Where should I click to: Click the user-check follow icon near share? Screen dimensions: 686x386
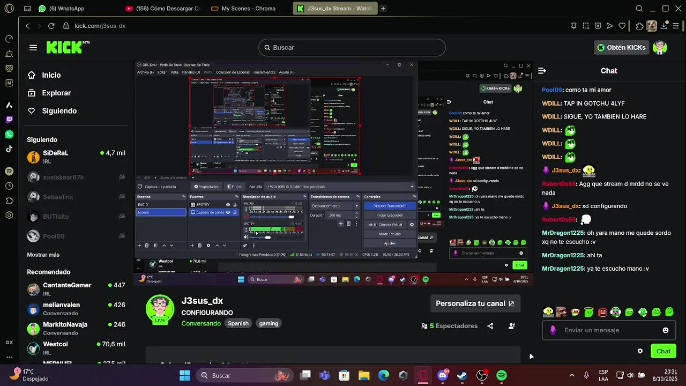click(512, 326)
